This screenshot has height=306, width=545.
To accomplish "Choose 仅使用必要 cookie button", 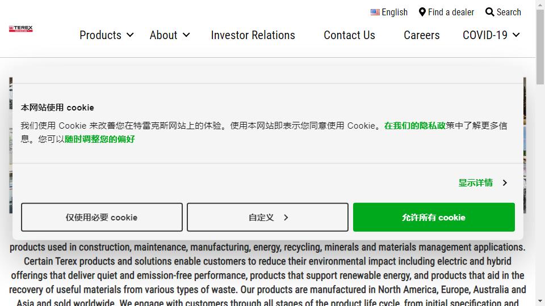I will pyautogui.click(x=102, y=218).
